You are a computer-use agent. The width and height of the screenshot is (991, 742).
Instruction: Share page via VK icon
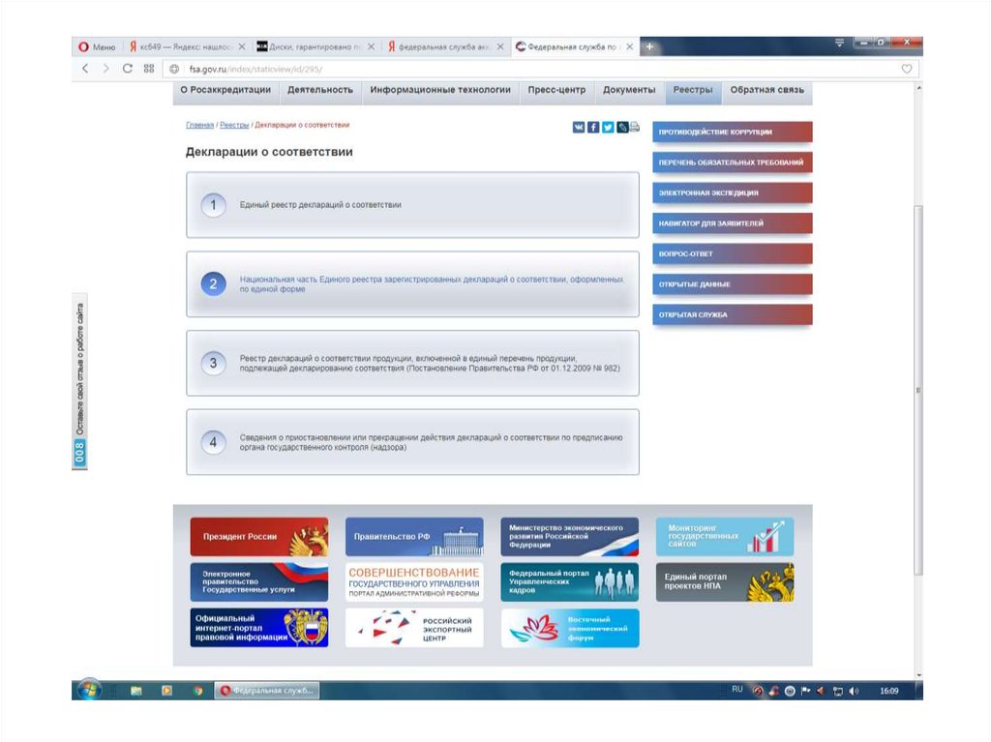579,127
